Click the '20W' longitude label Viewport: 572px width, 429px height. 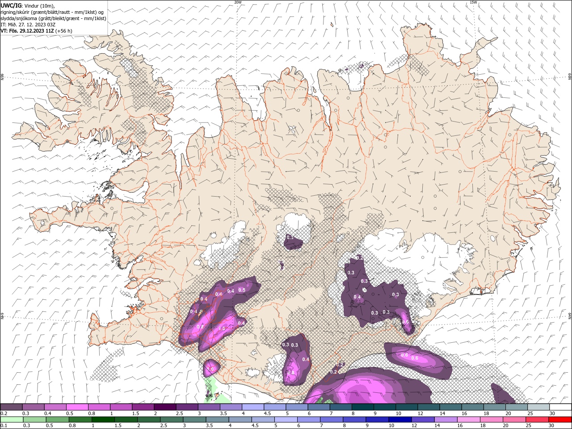[x=238, y=2]
